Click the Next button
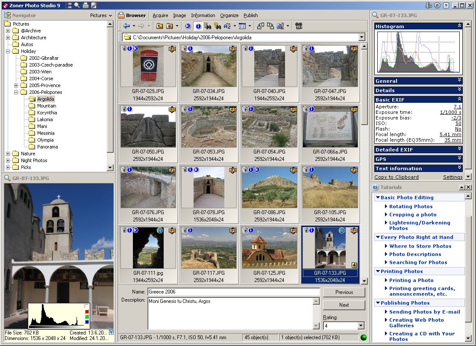 (x=344, y=305)
